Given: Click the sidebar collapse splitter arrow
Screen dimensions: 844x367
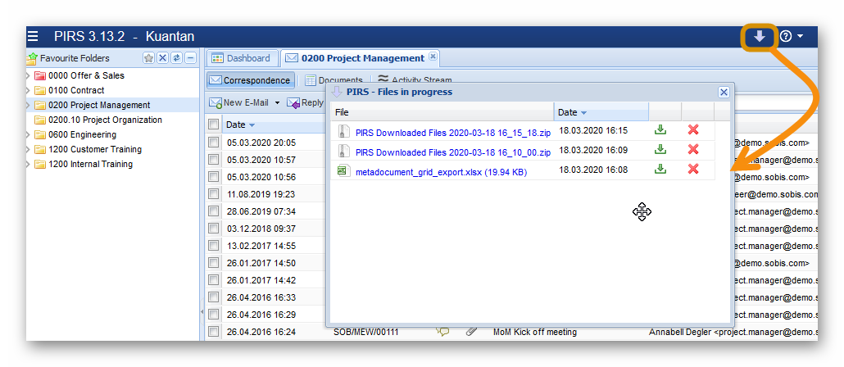Looking at the screenshot, I should 202,311.
